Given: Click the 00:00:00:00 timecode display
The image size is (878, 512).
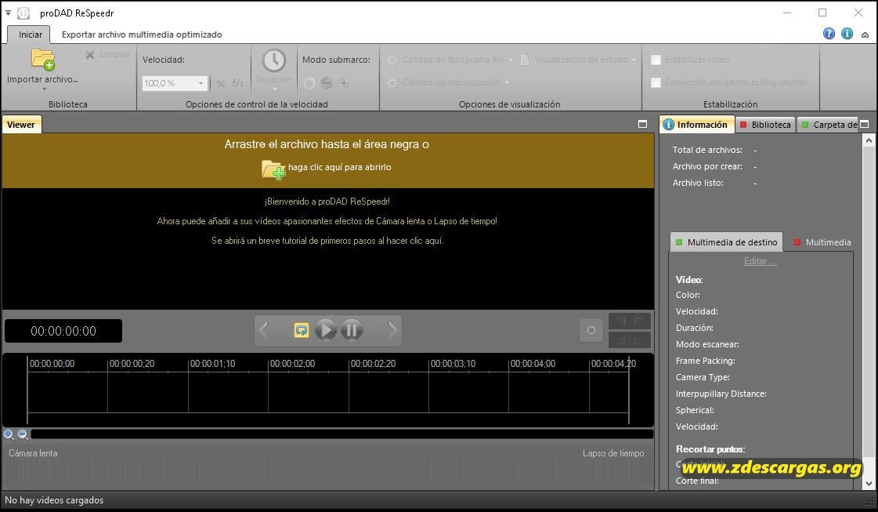Looking at the screenshot, I should tap(63, 331).
